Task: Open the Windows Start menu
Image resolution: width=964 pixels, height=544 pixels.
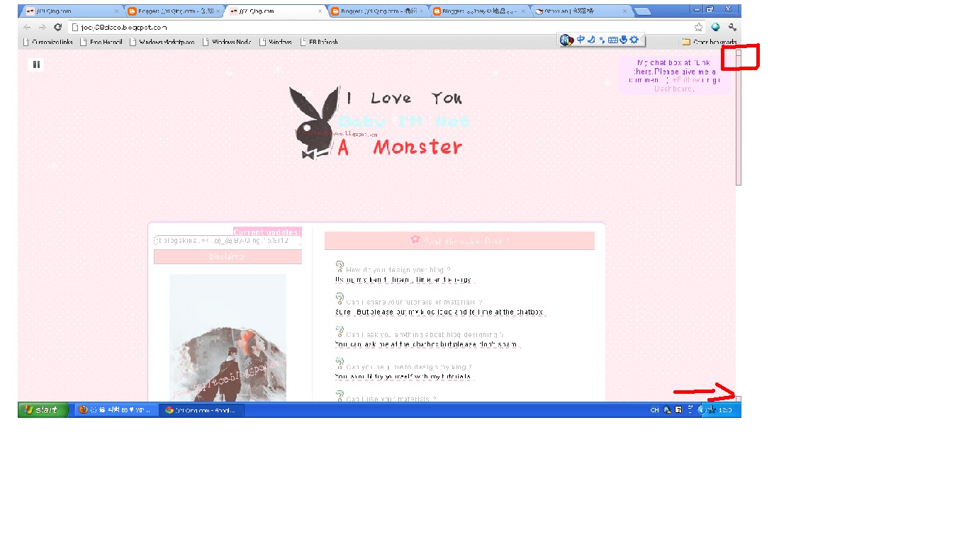Action: 43,409
